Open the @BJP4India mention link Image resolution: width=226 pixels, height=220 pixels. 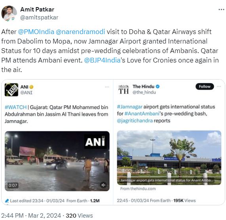102,60
